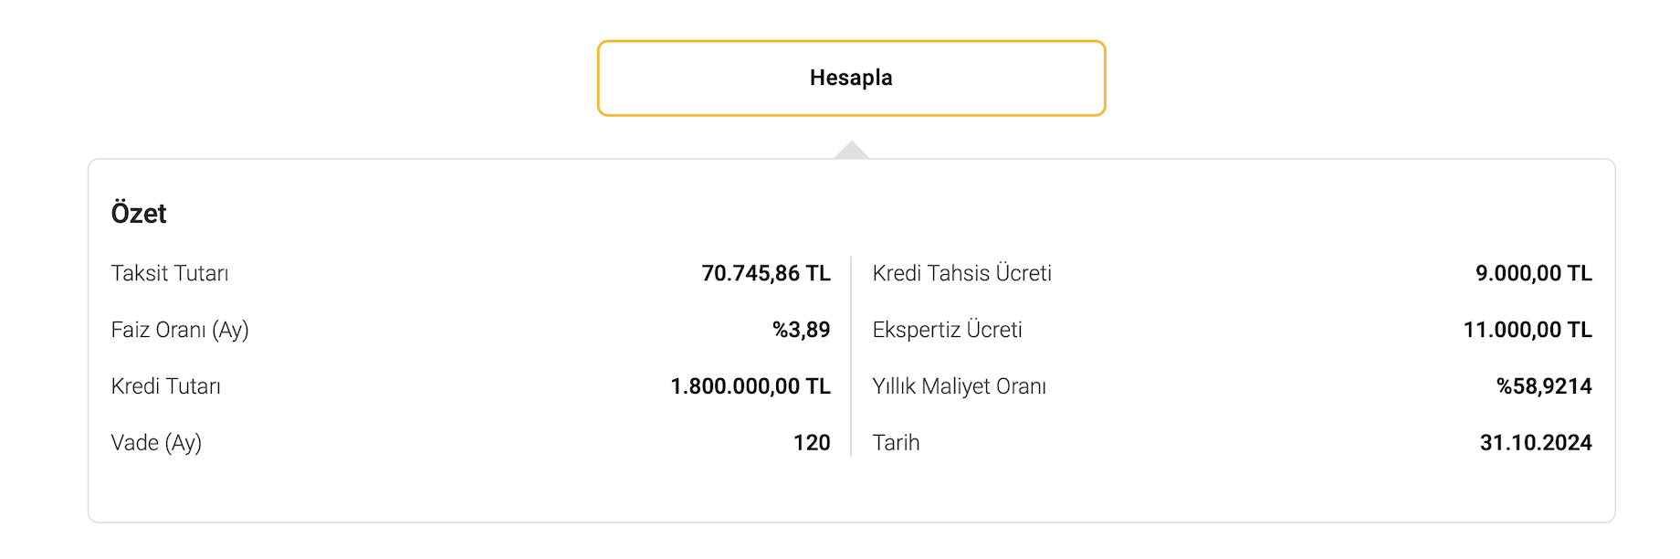Click the Kredi Tahsis Ücreti label
The height and width of the screenshot is (559, 1680).
[x=961, y=273]
